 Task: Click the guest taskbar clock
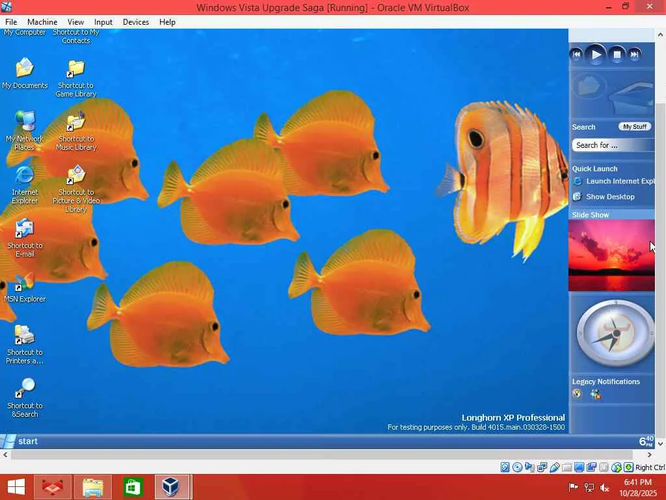coord(646,441)
